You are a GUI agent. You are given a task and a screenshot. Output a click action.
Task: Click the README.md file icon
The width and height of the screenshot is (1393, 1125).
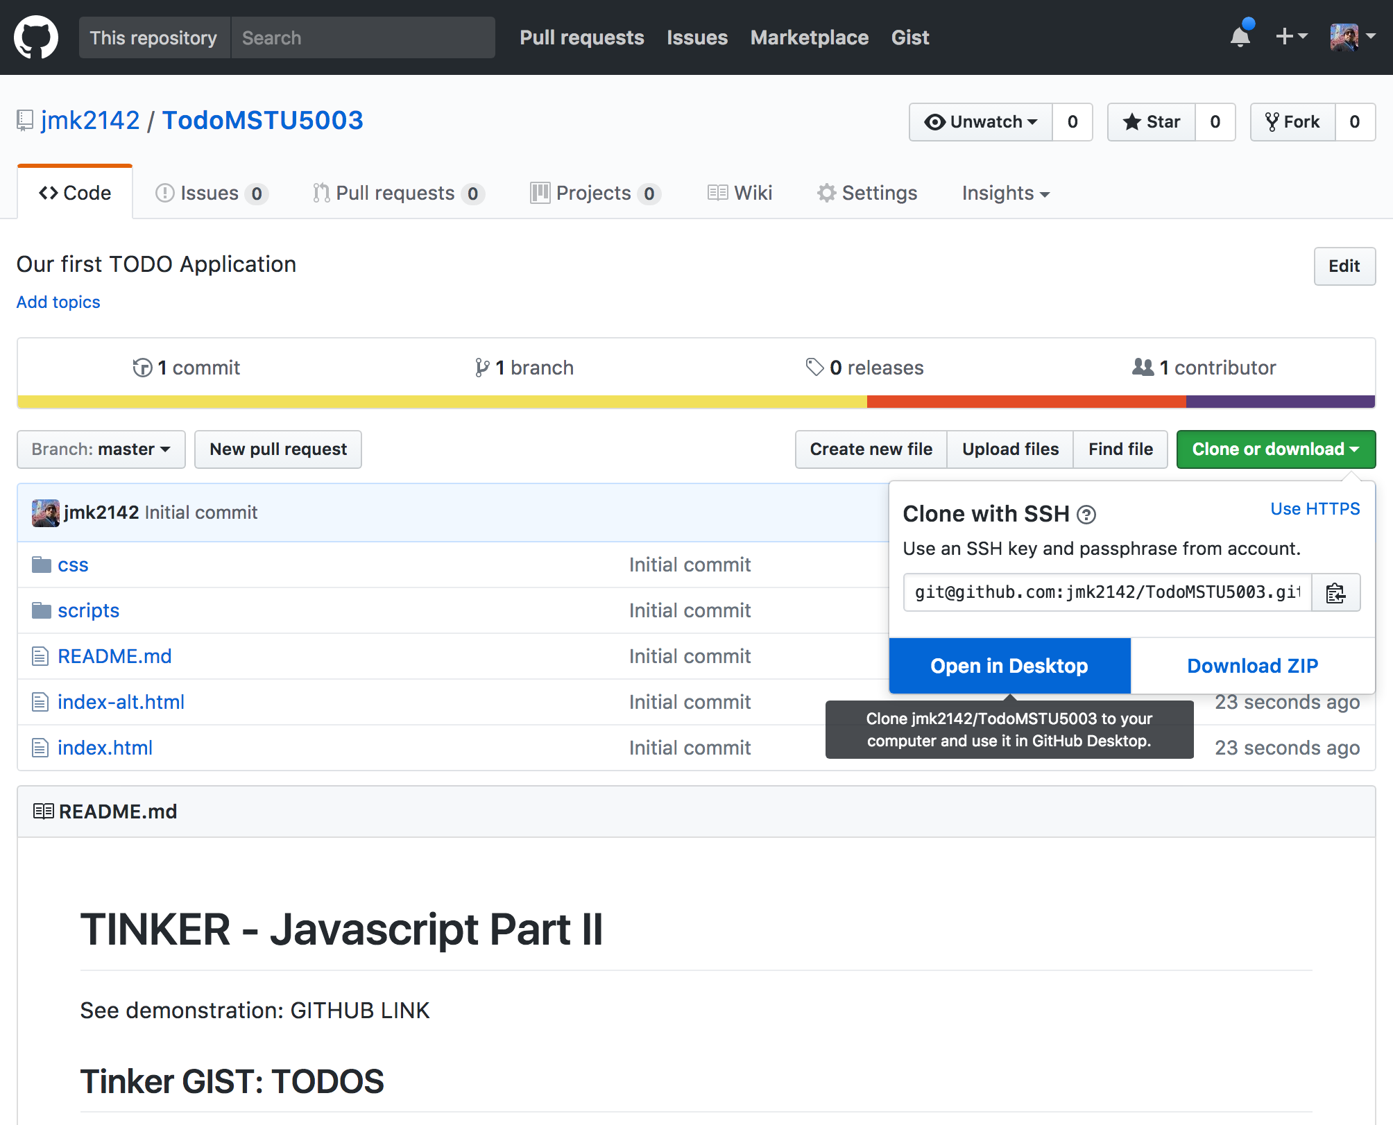40,656
